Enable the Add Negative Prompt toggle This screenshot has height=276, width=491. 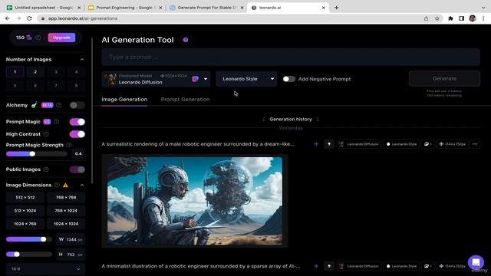click(x=288, y=79)
